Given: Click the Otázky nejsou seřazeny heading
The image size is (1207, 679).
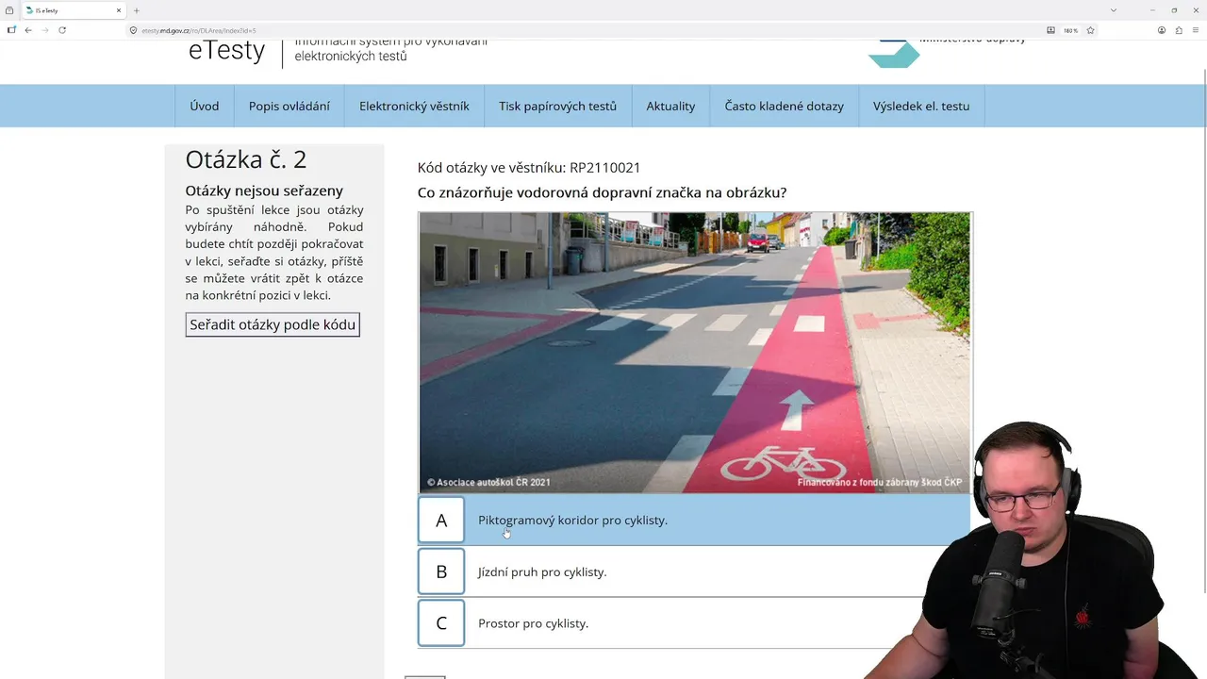Looking at the screenshot, I should (264, 190).
